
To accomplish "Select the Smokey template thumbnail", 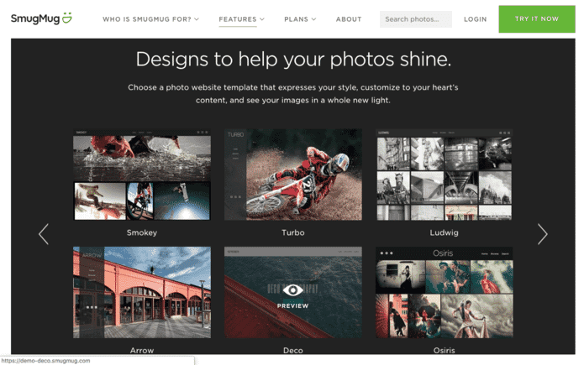I will (x=142, y=175).
